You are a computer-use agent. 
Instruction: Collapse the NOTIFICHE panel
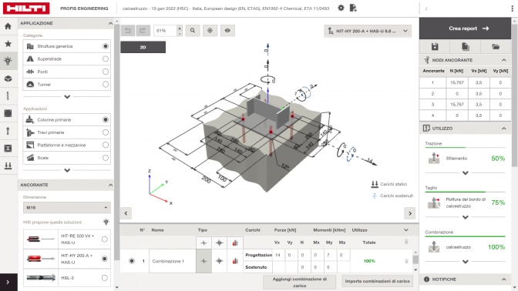(x=504, y=279)
